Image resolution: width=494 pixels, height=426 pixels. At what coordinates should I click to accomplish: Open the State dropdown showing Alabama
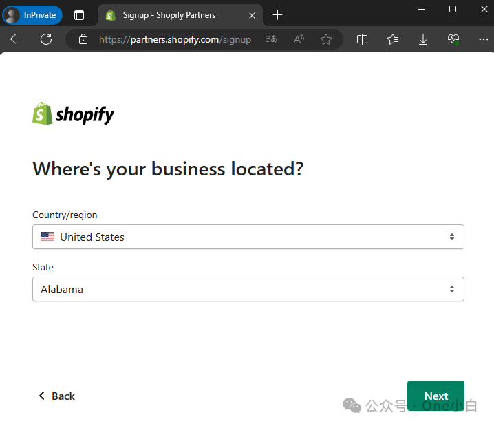[x=248, y=289]
